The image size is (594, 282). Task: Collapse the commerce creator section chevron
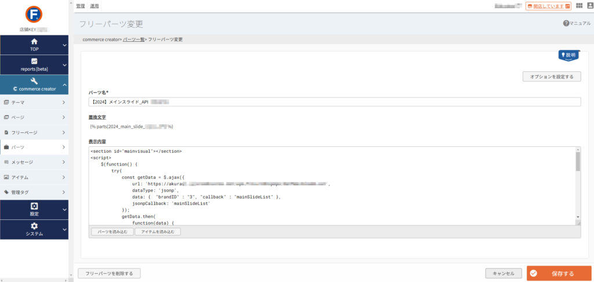[64, 85]
